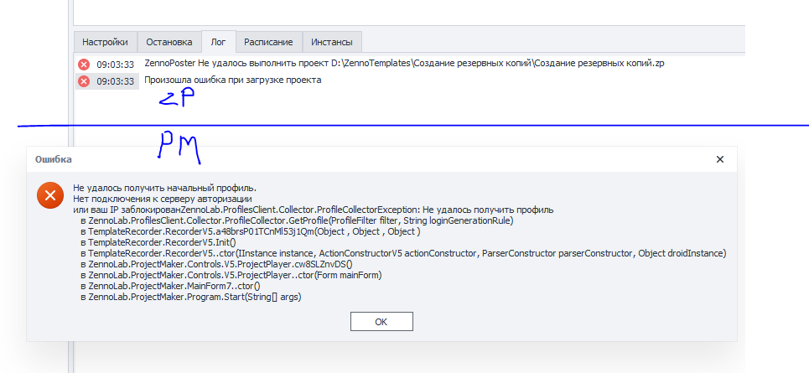
Task: Click the handwritten blue PM annotation
Action: coord(179,147)
